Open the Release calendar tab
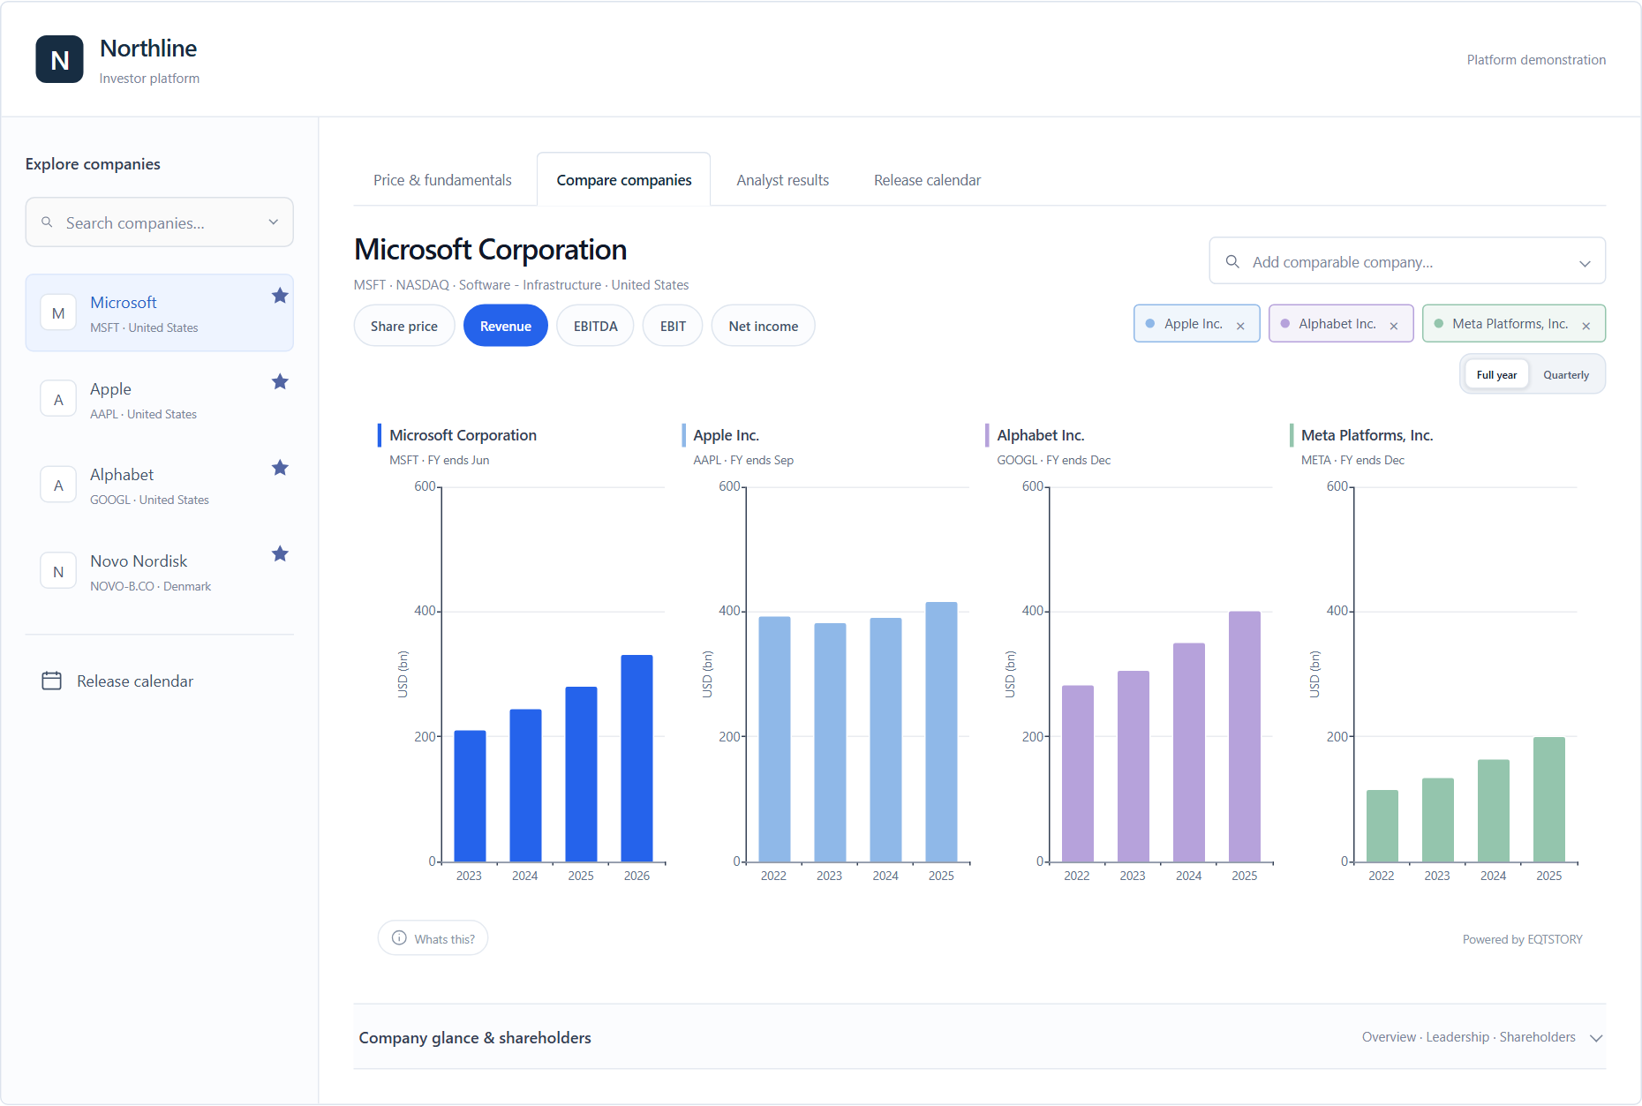 pos(928,180)
